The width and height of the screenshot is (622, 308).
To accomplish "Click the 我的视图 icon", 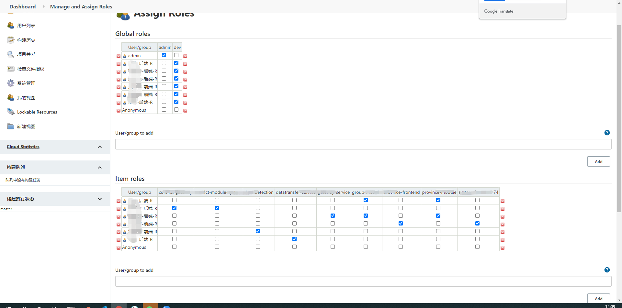I will (x=11, y=98).
